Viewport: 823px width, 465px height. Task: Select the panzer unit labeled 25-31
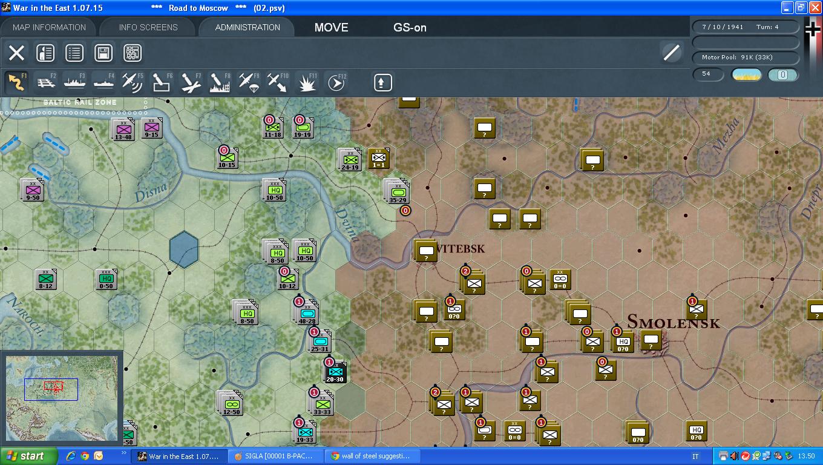320,342
